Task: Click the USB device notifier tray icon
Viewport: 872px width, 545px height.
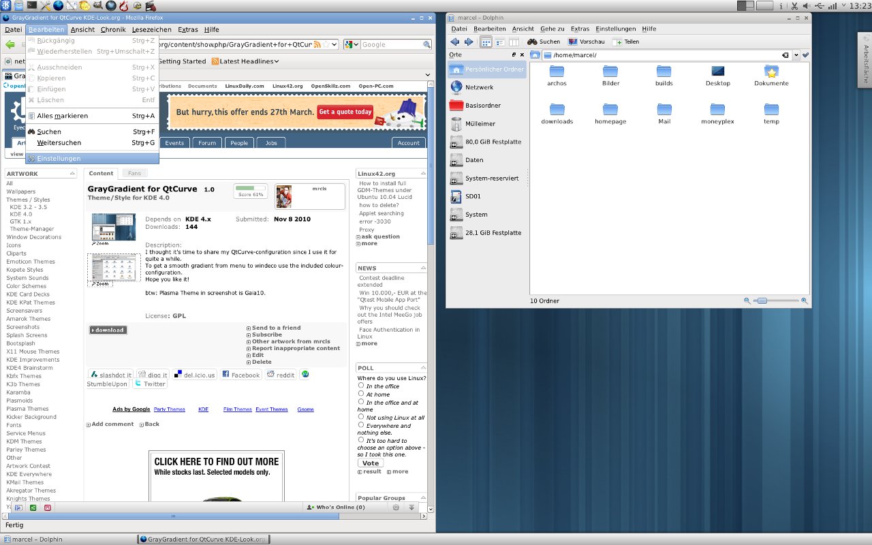Action: [820, 5]
